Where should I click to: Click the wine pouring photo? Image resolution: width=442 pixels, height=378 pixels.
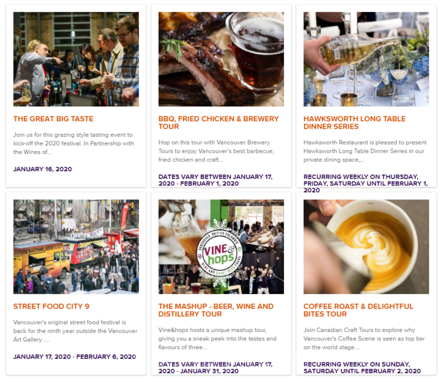point(366,59)
